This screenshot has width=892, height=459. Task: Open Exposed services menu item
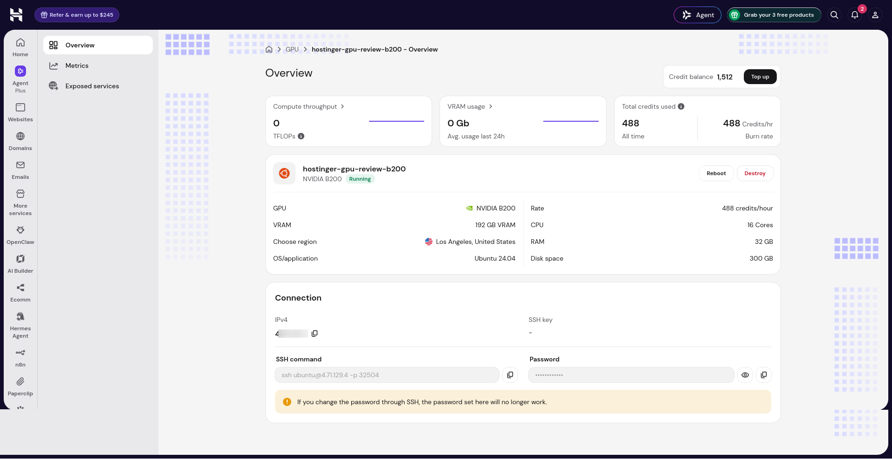(x=98, y=86)
